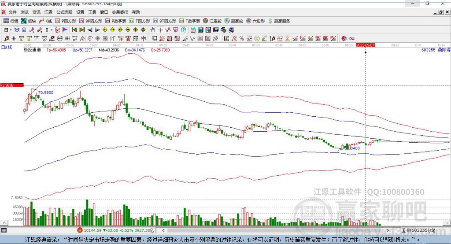Open the 江恩 menu
The image size is (451, 244).
pos(48,12)
